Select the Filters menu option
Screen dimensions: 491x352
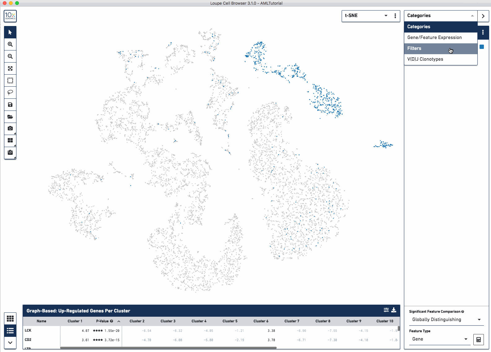tap(441, 49)
